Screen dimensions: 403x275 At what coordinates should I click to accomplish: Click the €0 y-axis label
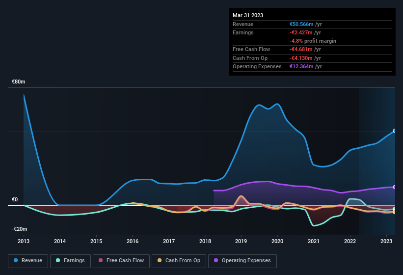coord(15,199)
